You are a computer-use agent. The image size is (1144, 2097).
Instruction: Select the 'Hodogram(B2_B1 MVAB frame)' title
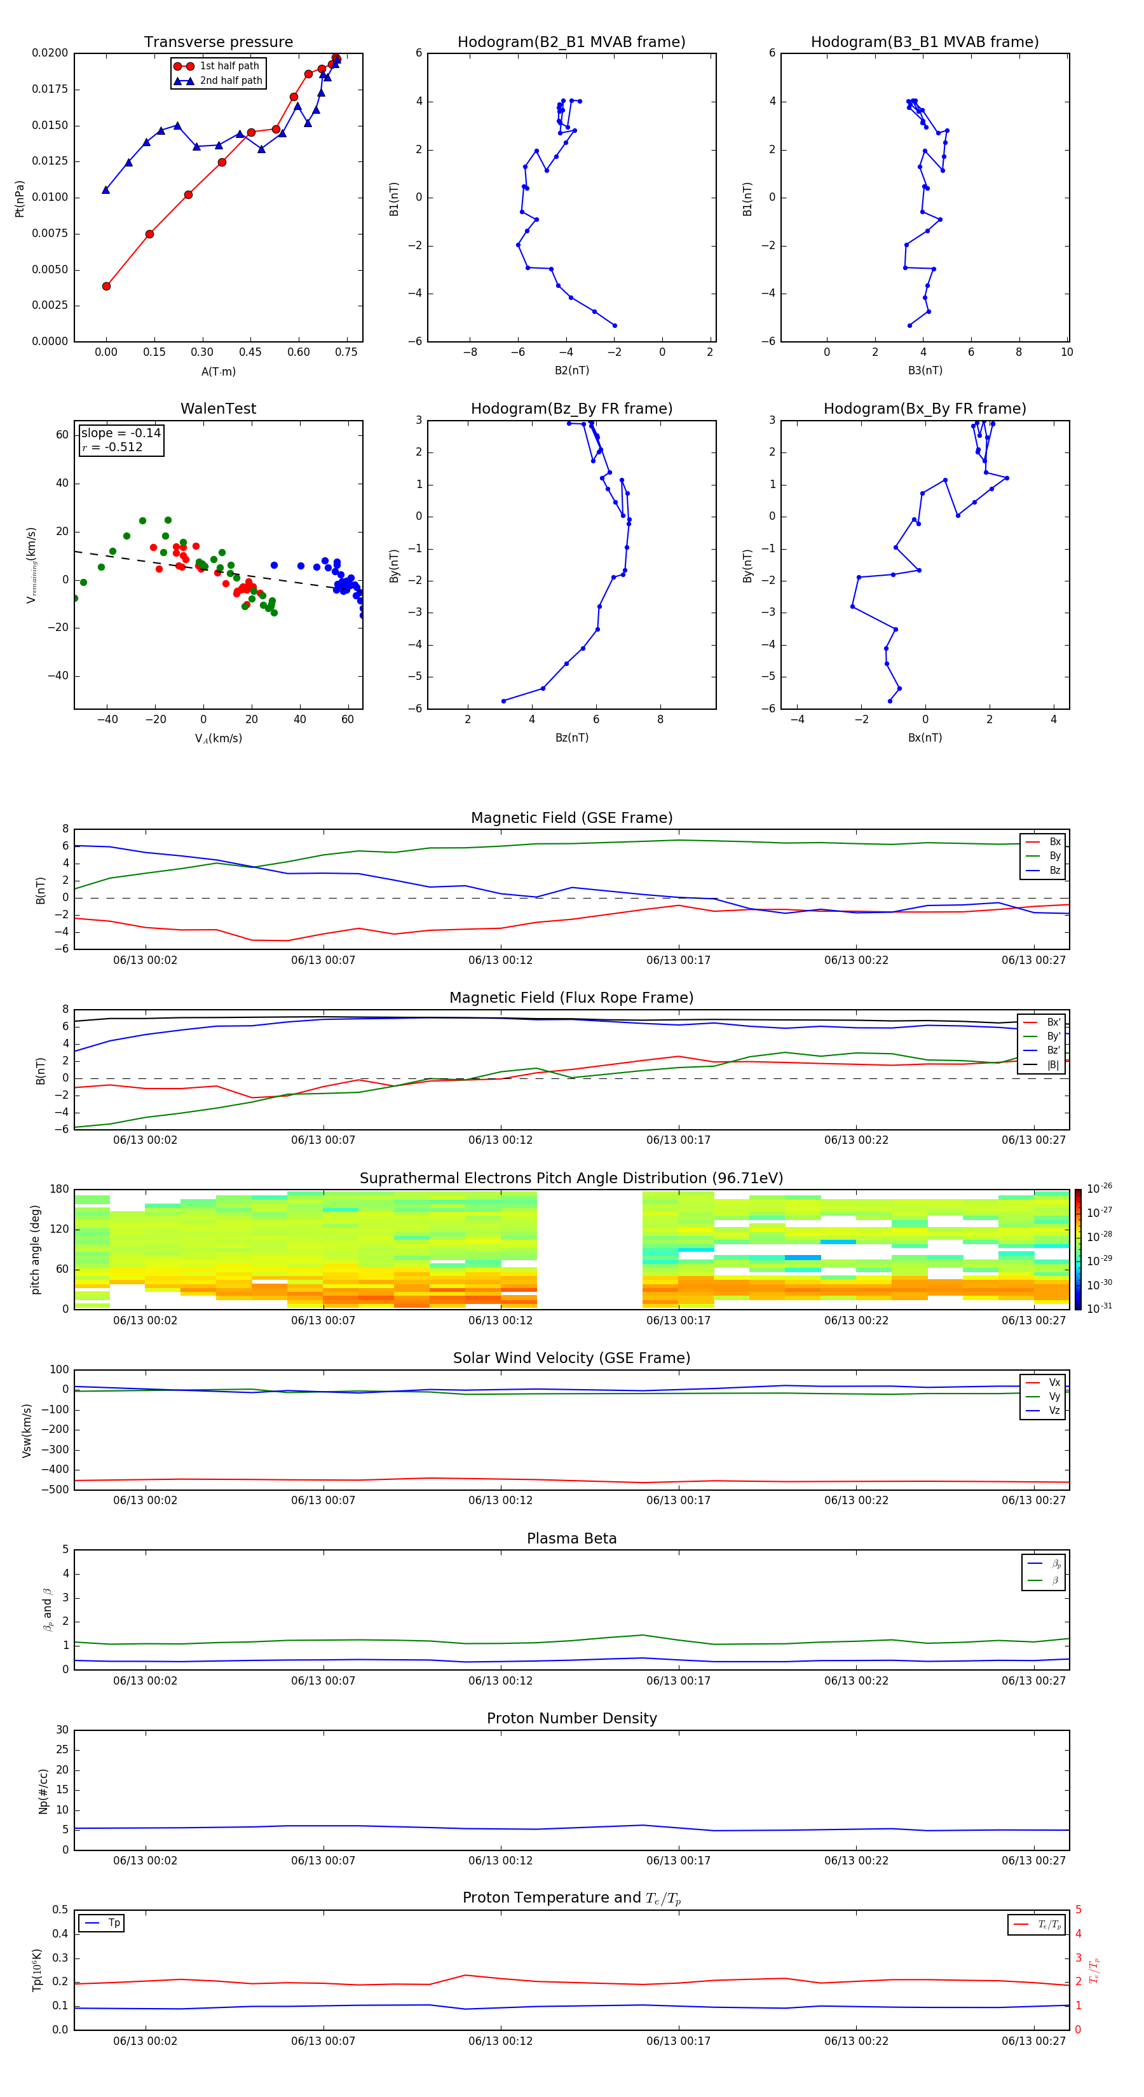pos(571,43)
